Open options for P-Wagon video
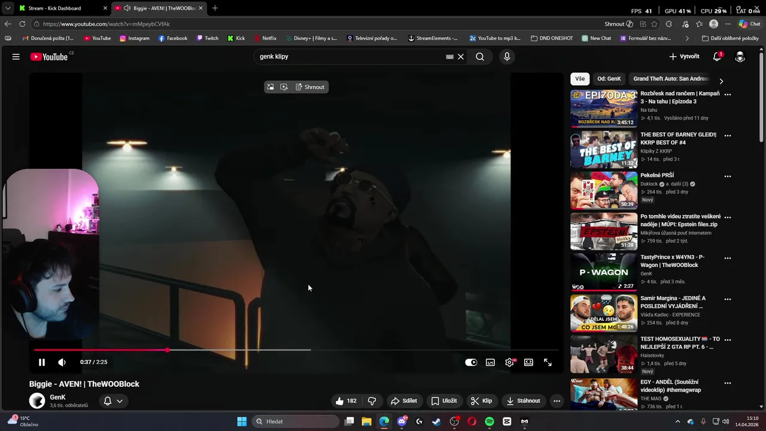The width and height of the screenshot is (766, 431). [728, 258]
